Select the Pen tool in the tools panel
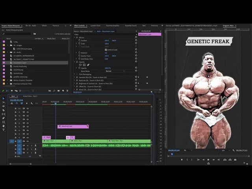This screenshot has width=252, height=189. (x=4, y=118)
